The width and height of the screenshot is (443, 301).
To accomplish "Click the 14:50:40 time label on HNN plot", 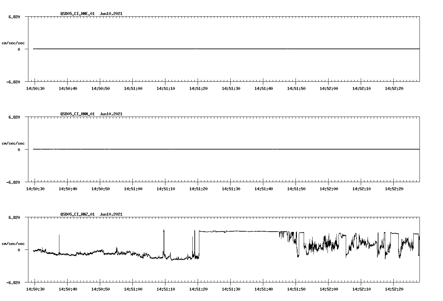I will point(68,189).
